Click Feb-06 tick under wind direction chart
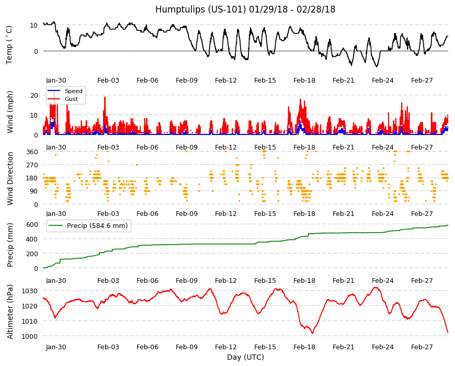 tap(147, 214)
